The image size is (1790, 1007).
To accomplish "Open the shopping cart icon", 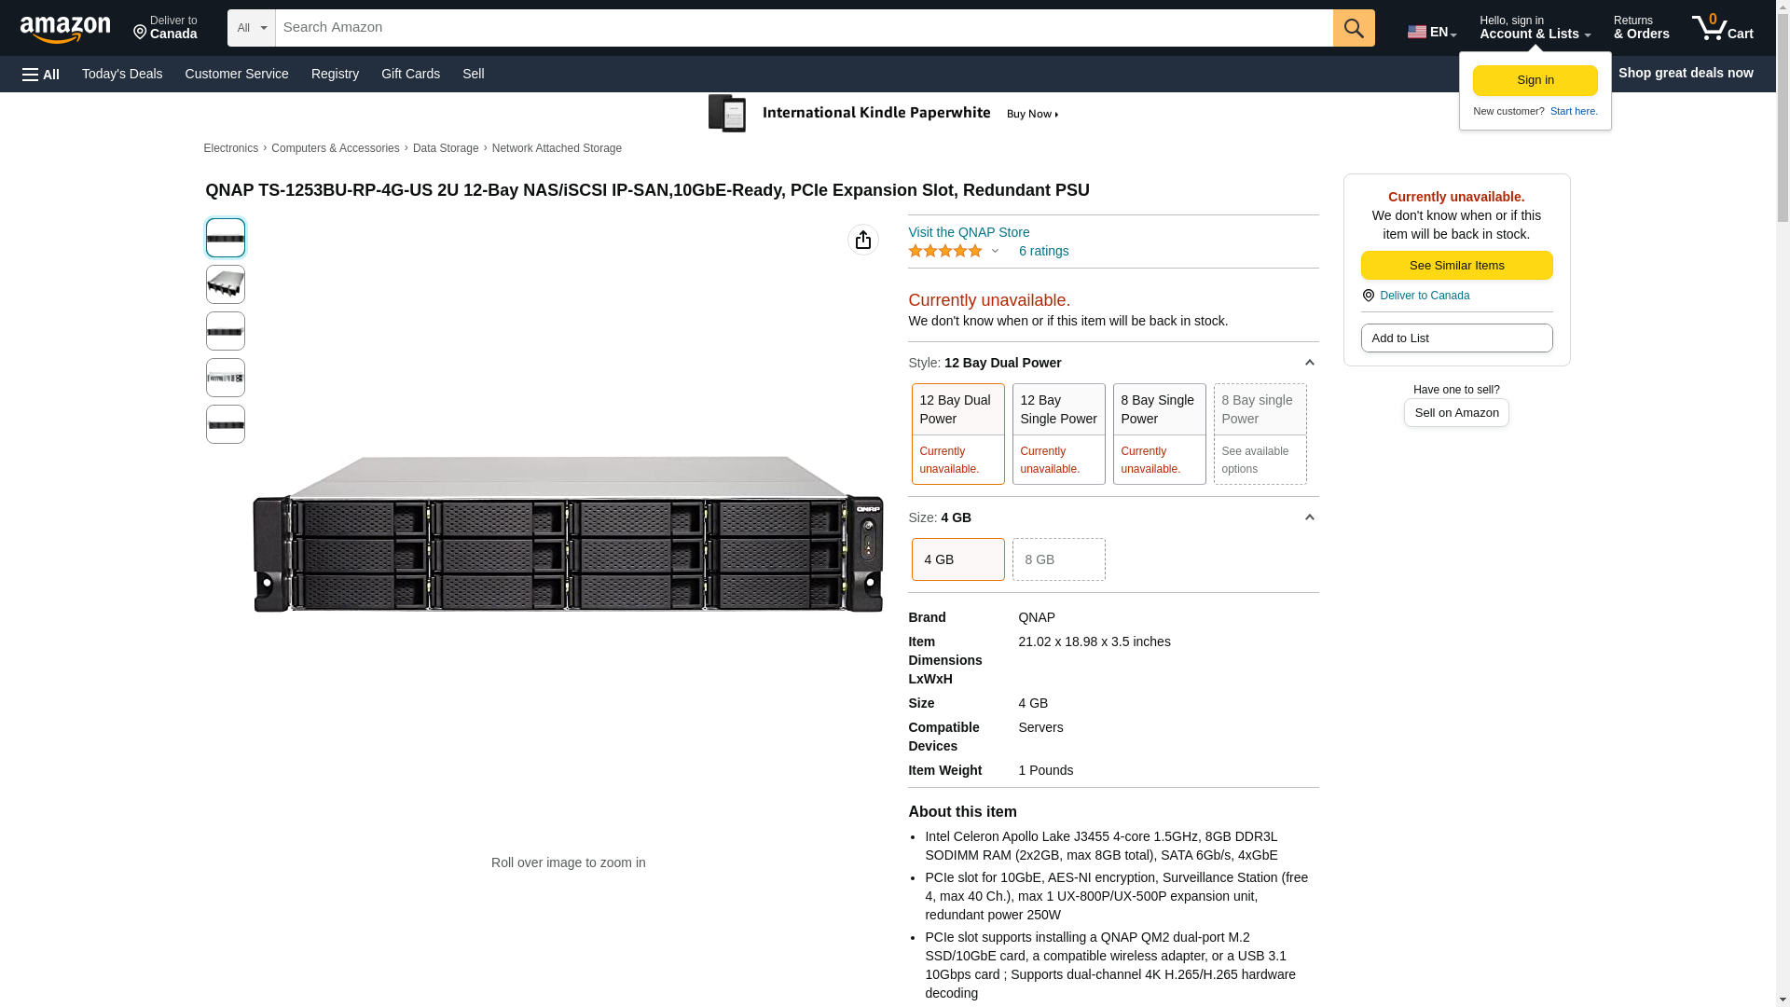I will pos(1721,28).
